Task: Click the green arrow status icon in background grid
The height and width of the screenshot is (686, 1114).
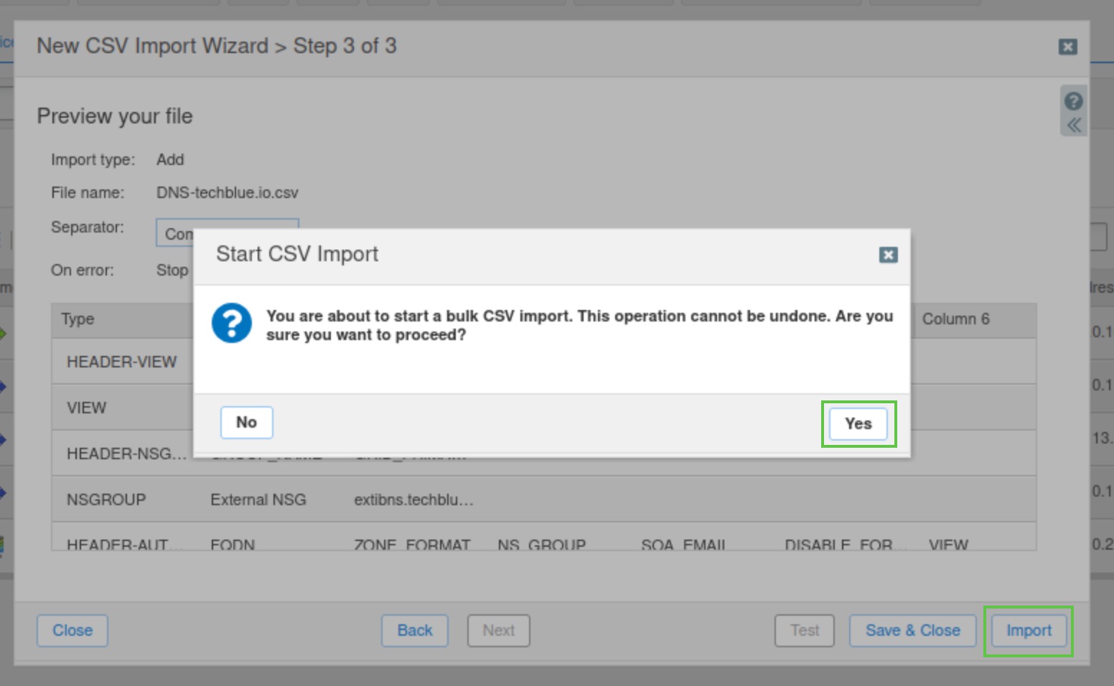Action: coord(4,332)
